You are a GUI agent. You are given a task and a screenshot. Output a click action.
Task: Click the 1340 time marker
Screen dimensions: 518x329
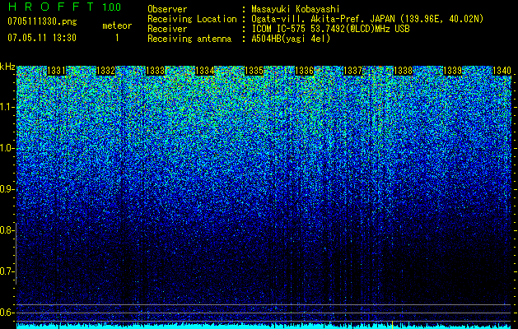tap(502, 71)
